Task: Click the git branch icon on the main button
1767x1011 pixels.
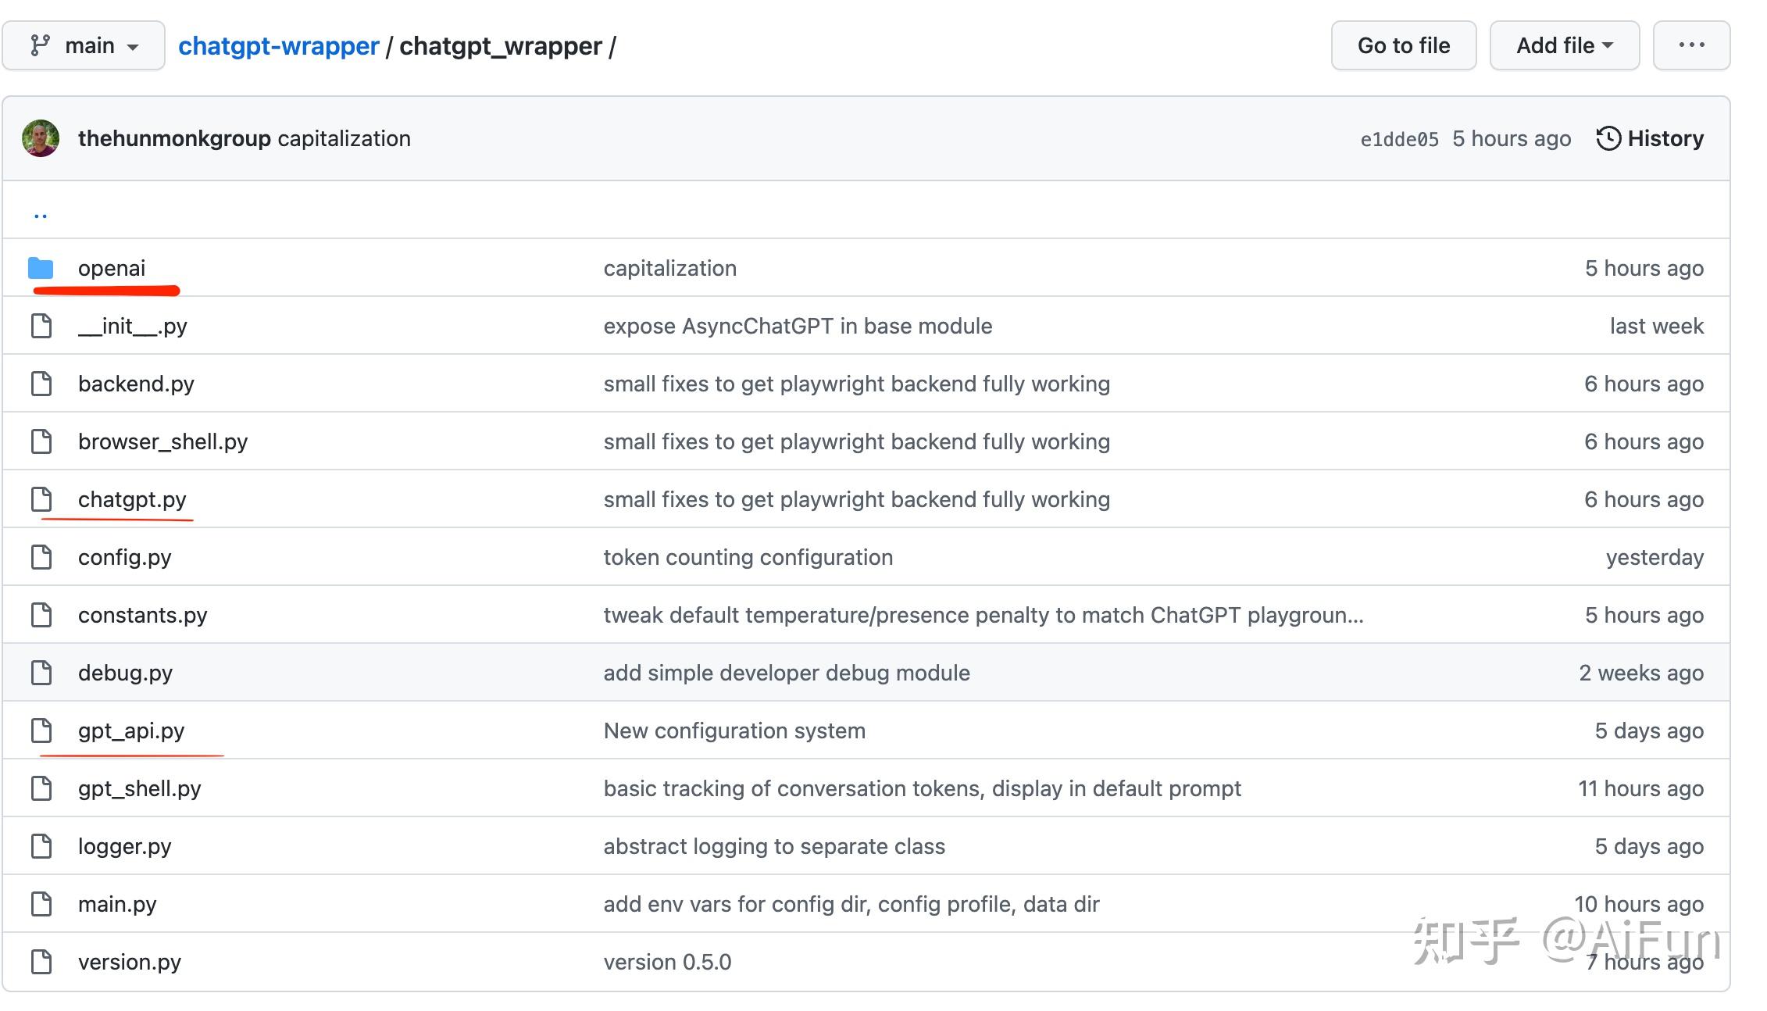Action: (40, 45)
